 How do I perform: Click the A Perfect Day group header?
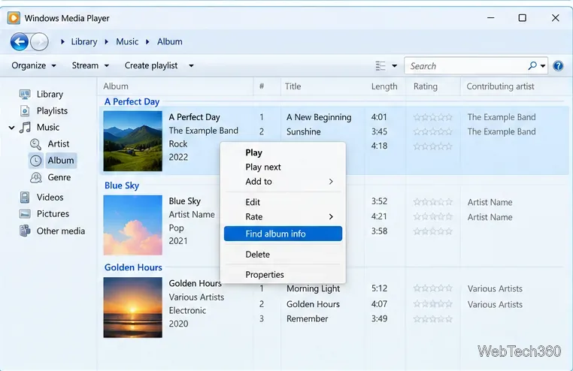point(132,102)
